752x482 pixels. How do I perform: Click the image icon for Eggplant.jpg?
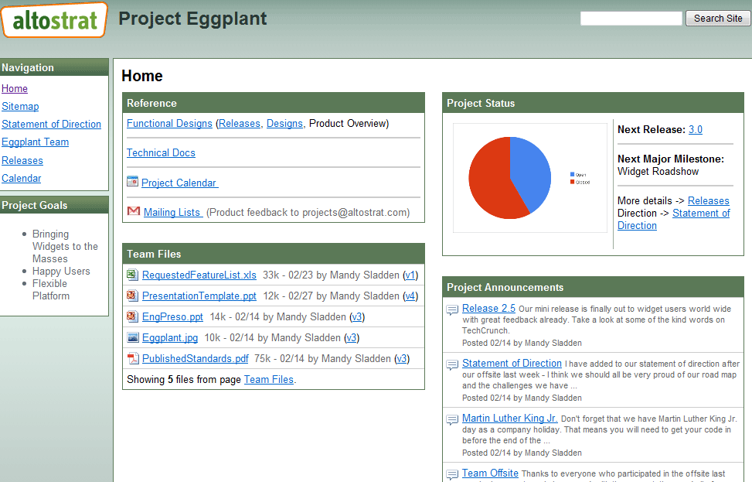(132, 337)
